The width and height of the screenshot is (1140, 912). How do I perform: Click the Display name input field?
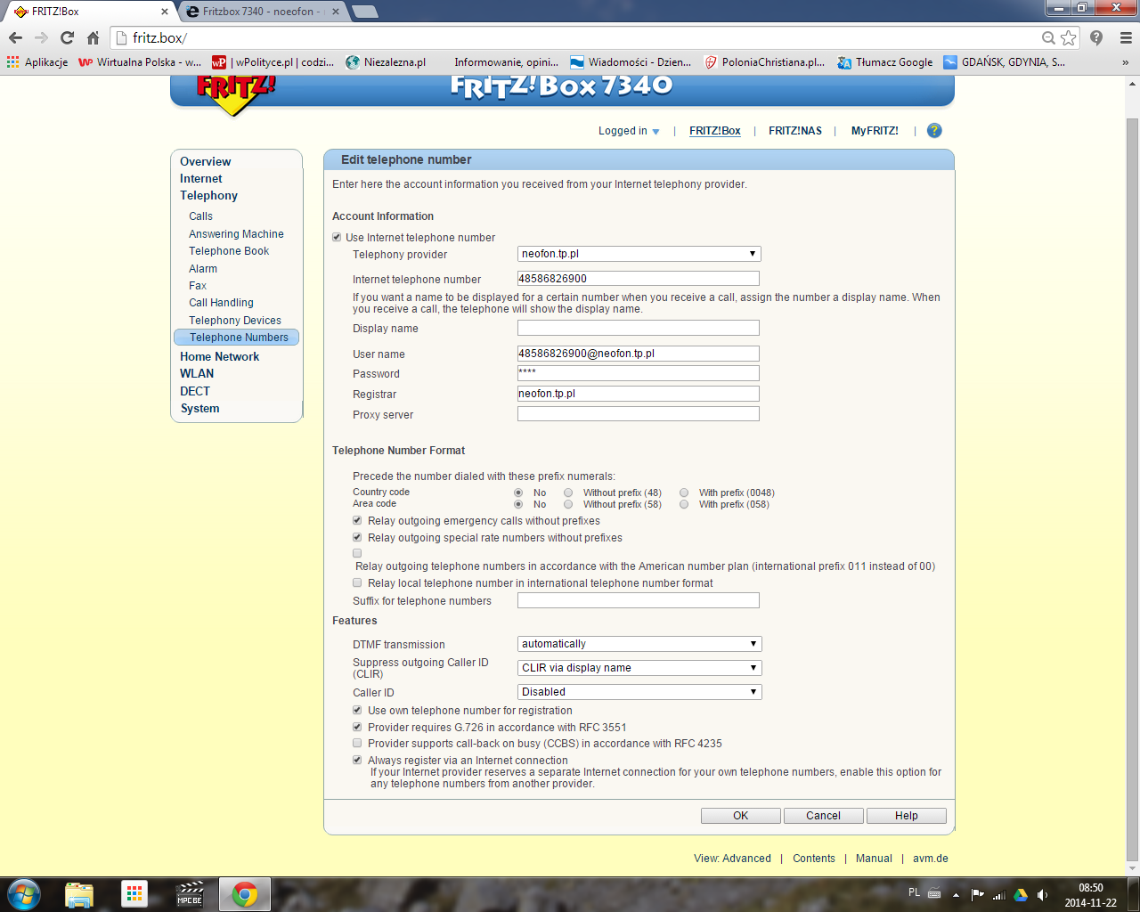639,328
